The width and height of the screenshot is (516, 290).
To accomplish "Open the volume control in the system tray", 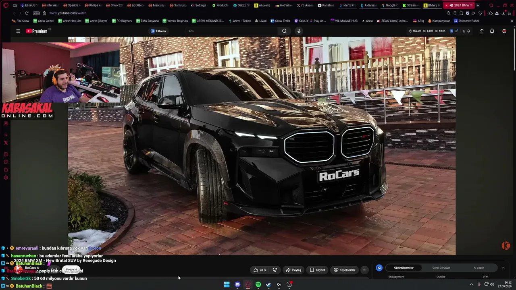I will tap(492, 284).
